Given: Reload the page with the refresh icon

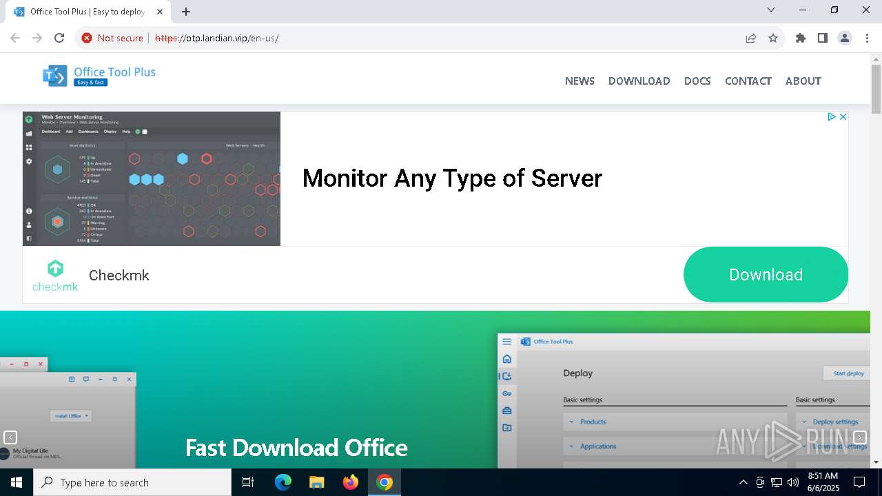Looking at the screenshot, I should (59, 38).
